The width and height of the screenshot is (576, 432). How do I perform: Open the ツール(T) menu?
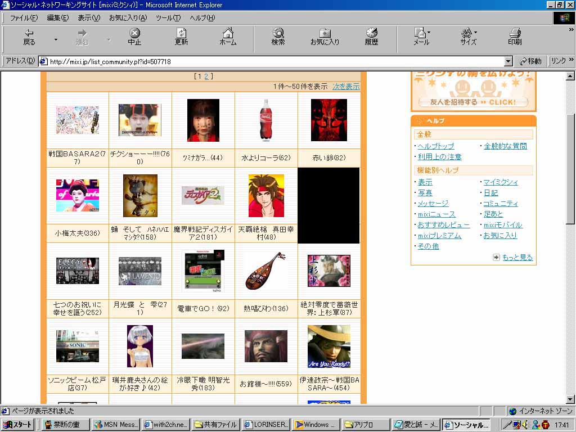coord(168,18)
